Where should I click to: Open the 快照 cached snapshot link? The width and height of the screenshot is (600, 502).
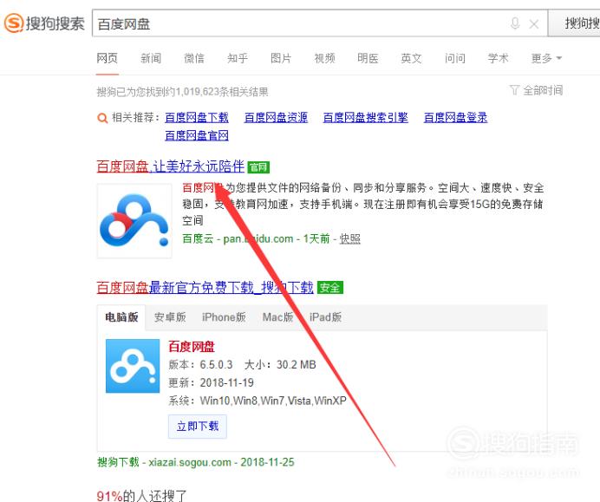349,238
